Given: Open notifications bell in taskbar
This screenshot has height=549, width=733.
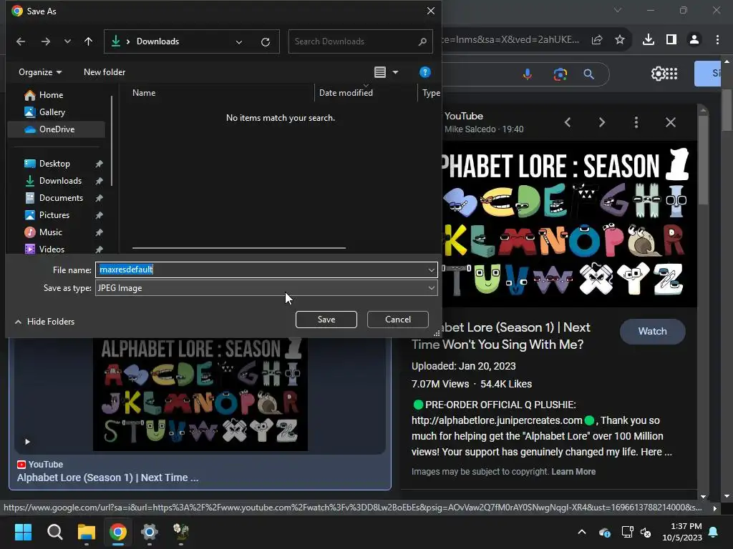Looking at the screenshot, I should pyautogui.click(x=714, y=532).
